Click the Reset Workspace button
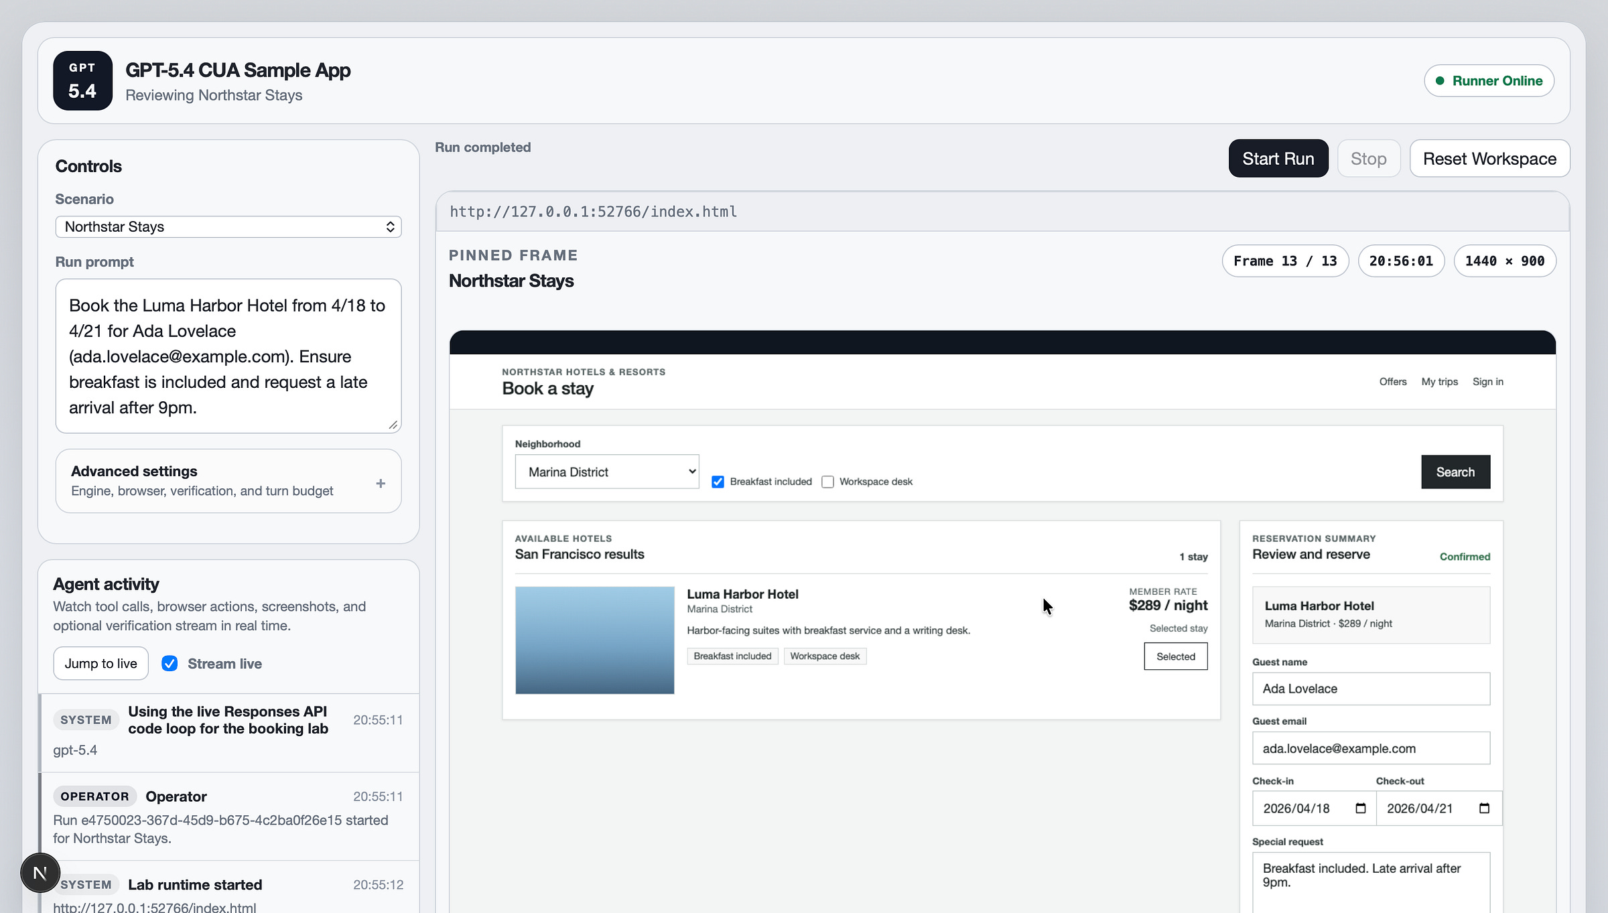This screenshot has height=913, width=1608. point(1489,159)
